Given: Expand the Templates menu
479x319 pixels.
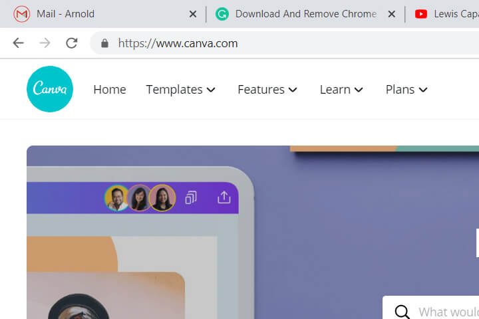Looking at the screenshot, I should (180, 90).
